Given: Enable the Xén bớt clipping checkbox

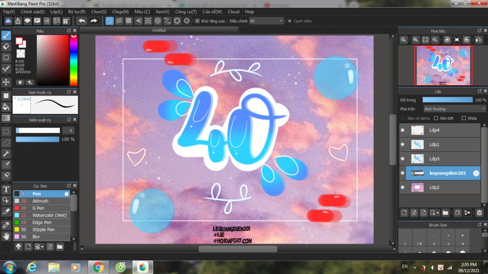Looking at the screenshot, I should pyautogui.click(x=436, y=118).
